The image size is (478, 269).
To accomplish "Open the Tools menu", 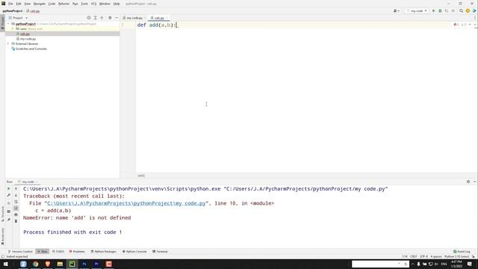I will 84,4.
